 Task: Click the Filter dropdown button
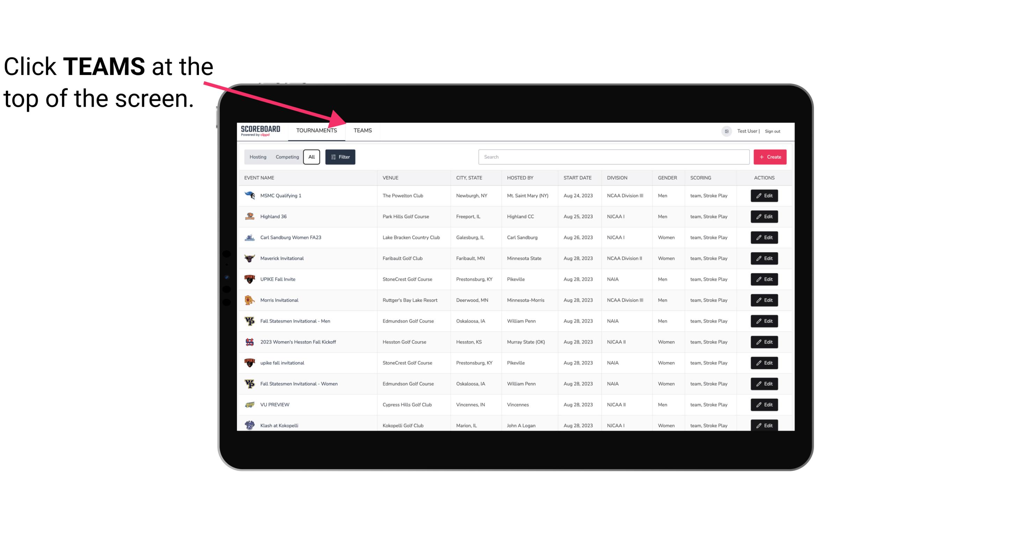(340, 157)
